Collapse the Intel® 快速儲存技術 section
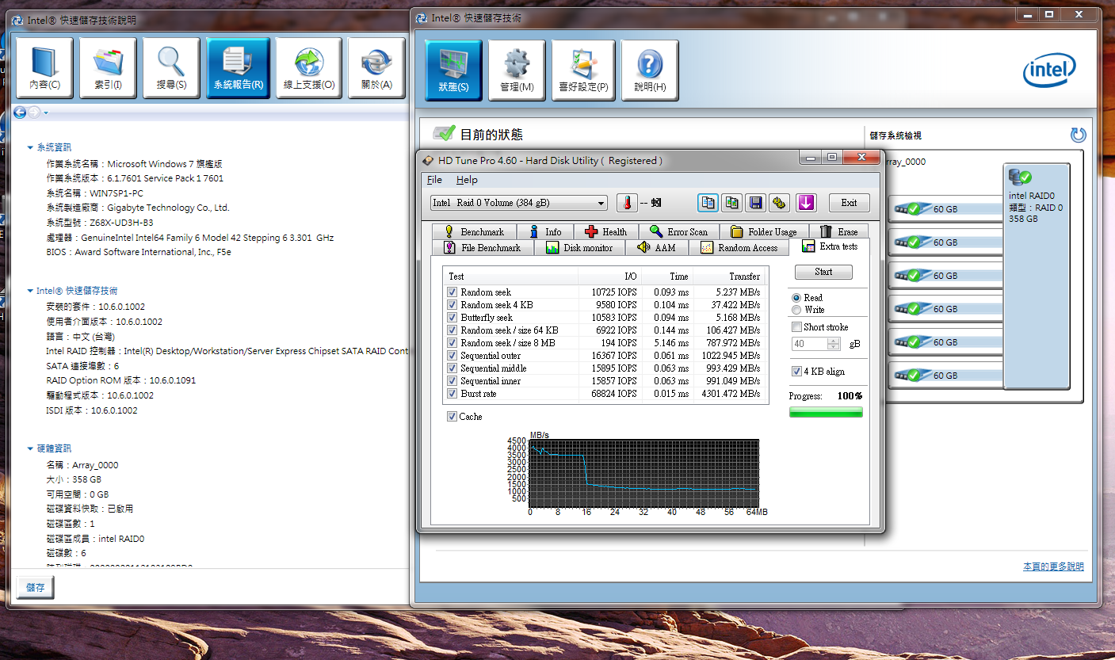This screenshot has width=1115, height=660. (30, 291)
